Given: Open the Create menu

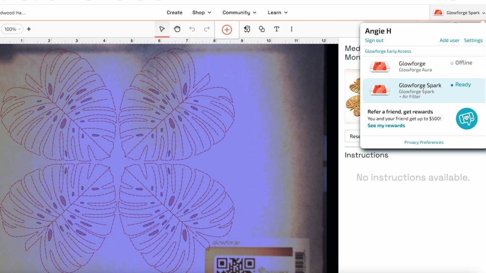Looking at the screenshot, I should tap(174, 12).
